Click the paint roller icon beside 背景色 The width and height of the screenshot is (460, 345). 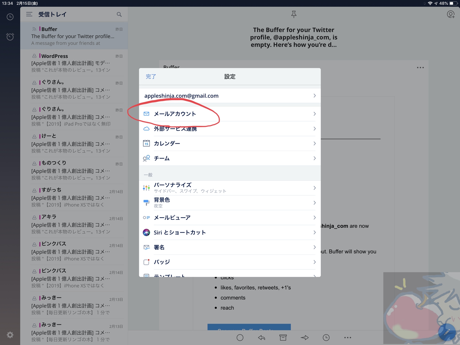tap(147, 203)
